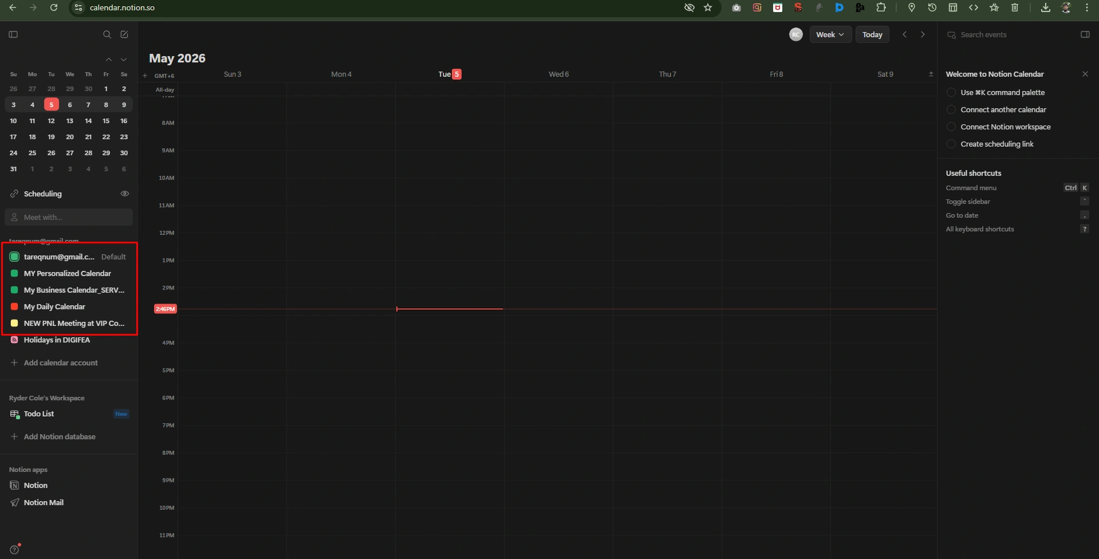Image resolution: width=1099 pixels, height=559 pixels.
Task: Open the sidebar search magnifier
Action: [107, 34]
